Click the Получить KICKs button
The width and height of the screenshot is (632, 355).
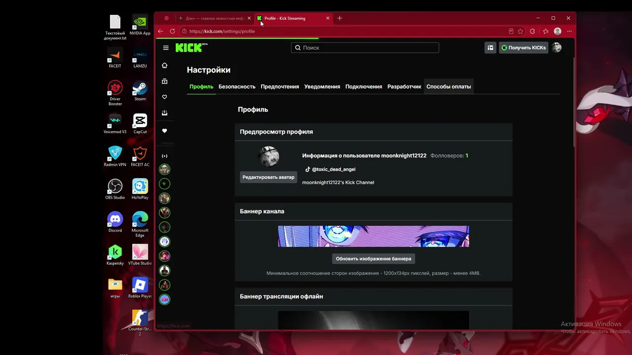tap(523, 48)
